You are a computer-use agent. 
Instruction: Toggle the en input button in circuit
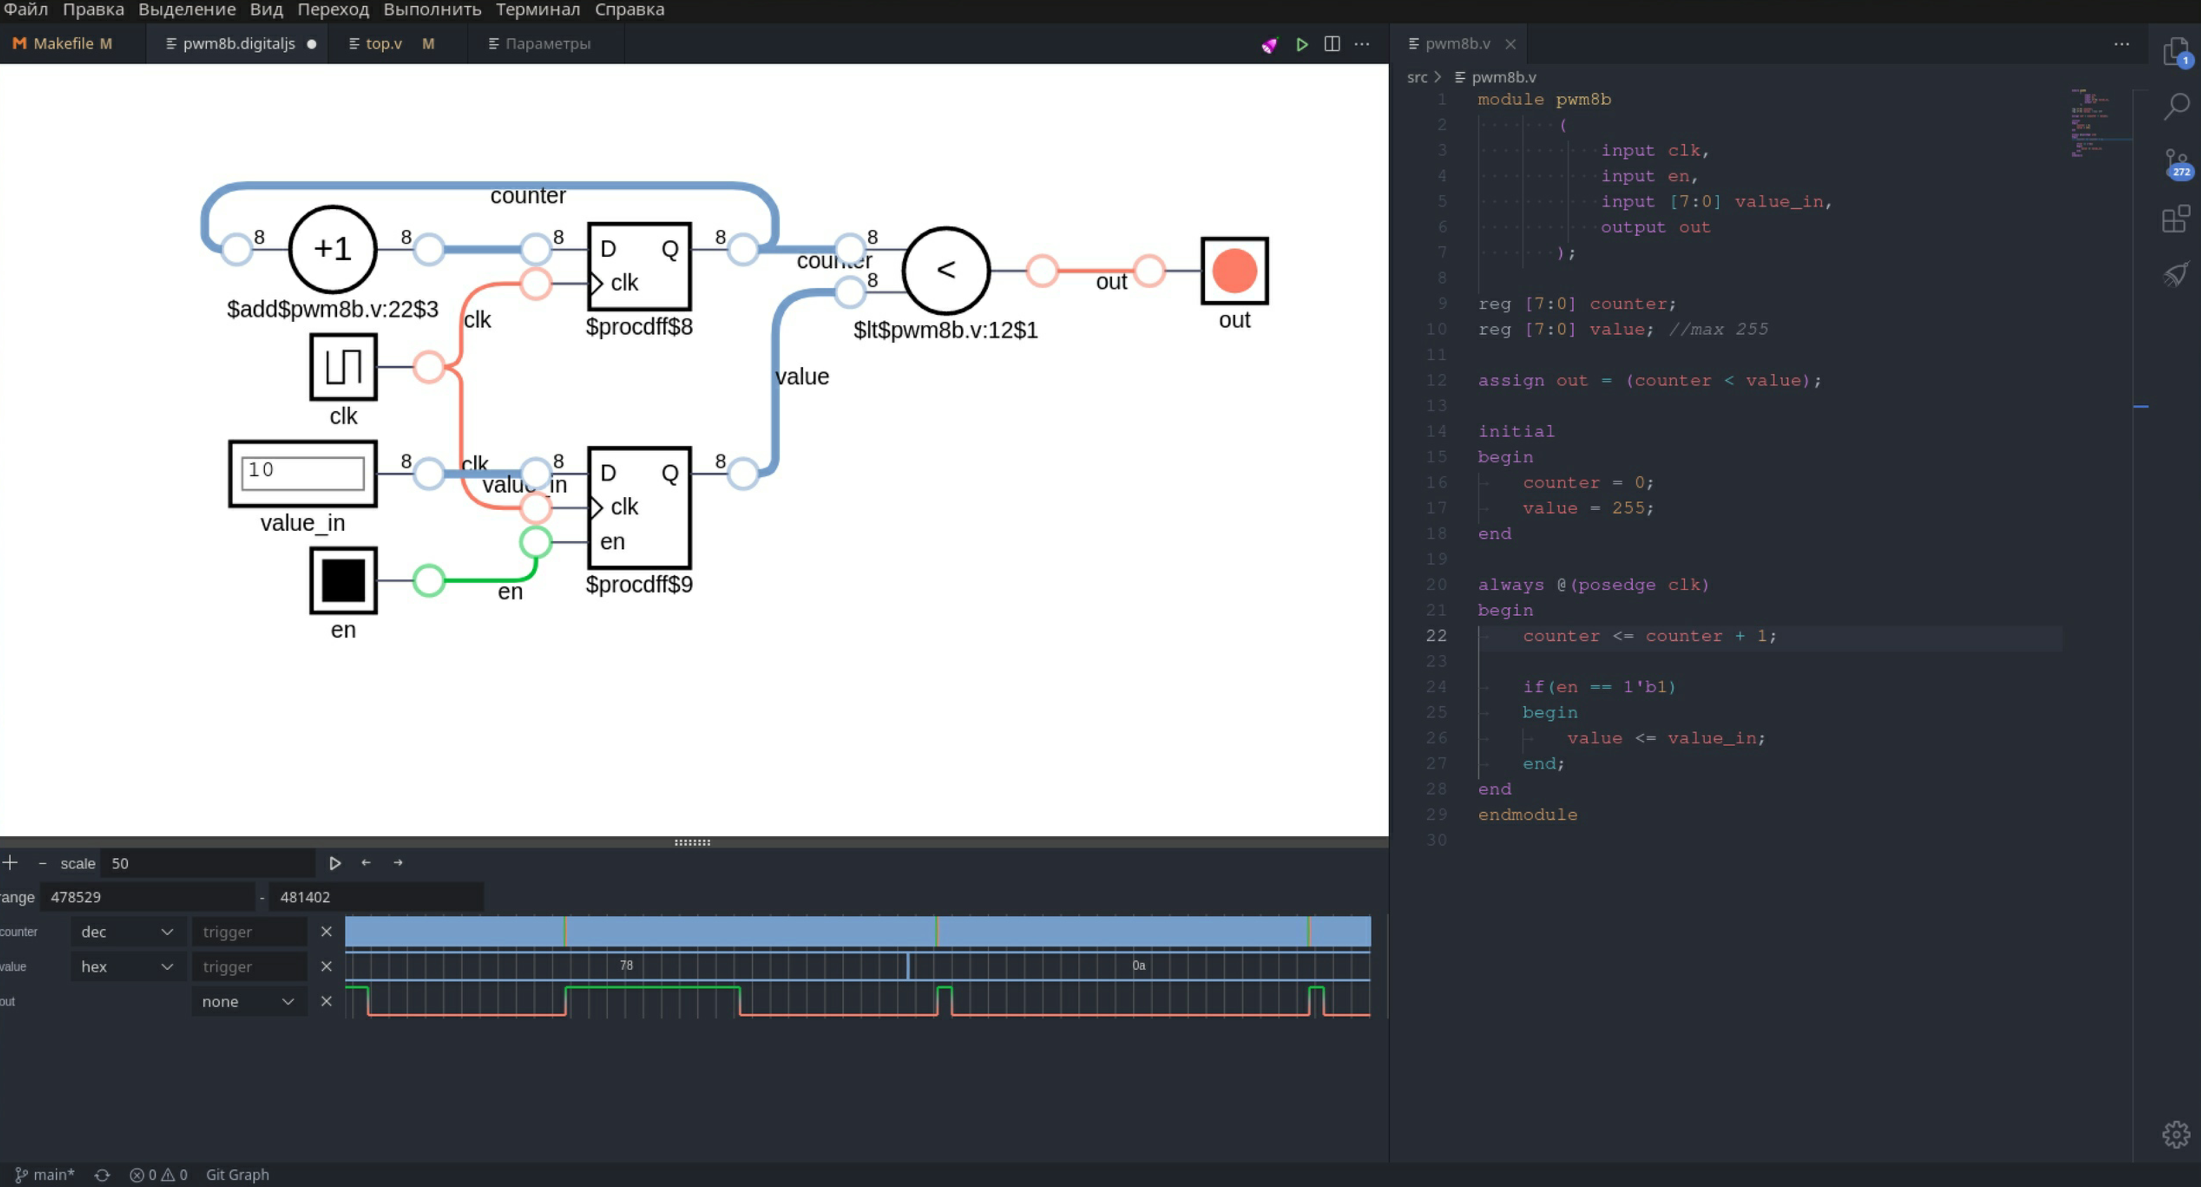(x=343, y=581)
